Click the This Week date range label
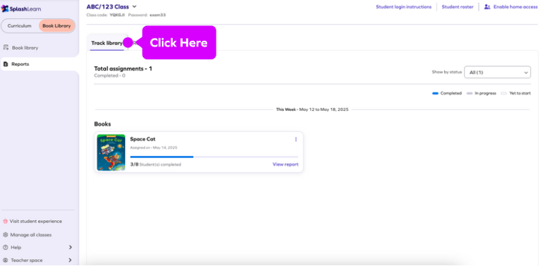 pyautogui.click(x=313, y=109)
